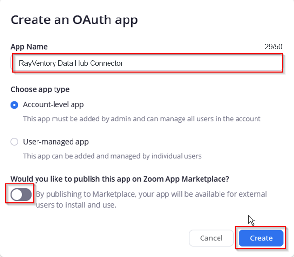Select the Account-level app radio button

coord(15,105)
